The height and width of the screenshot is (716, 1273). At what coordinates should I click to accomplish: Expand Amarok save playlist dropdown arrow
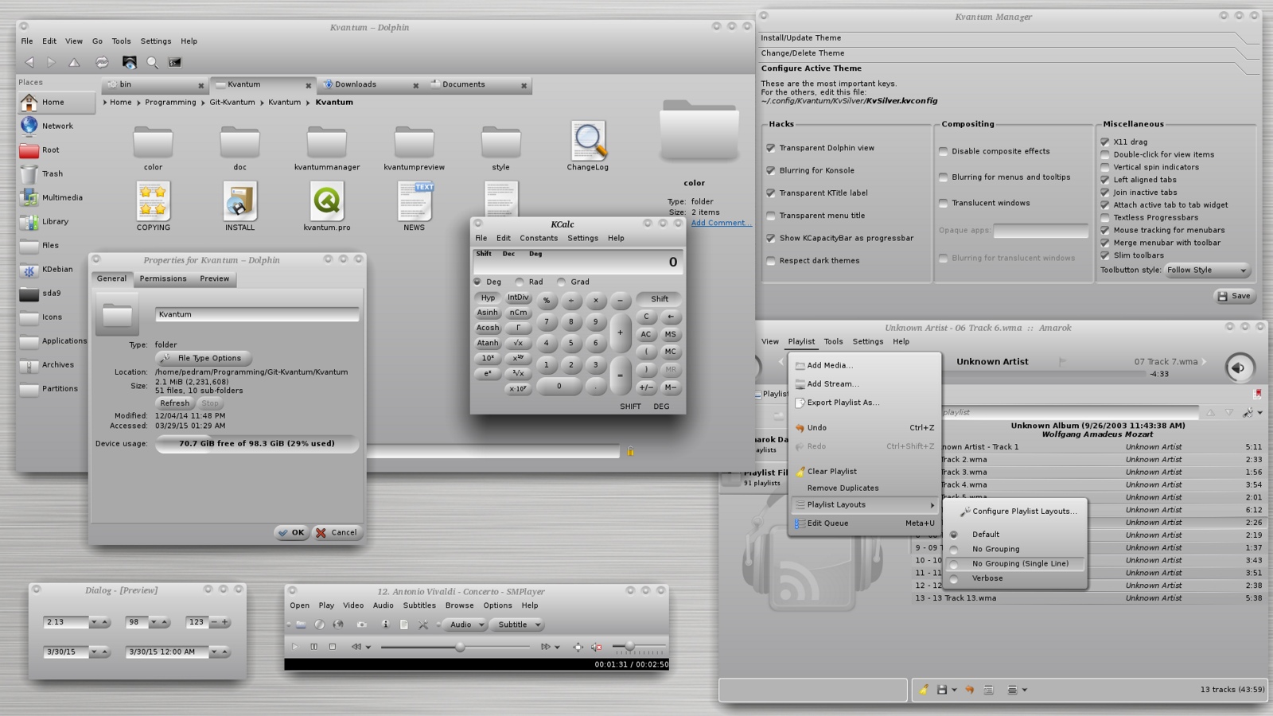(954, 690)
